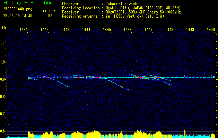This screenshot has height=138, width=218.
Task: Click the Receiving antenna field label
Action: pyautogui.click(x=80, y=16)
